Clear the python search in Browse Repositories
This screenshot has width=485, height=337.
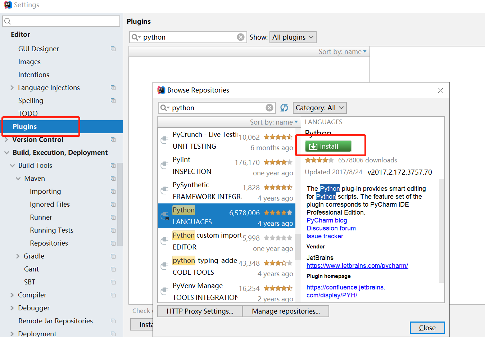269,108
